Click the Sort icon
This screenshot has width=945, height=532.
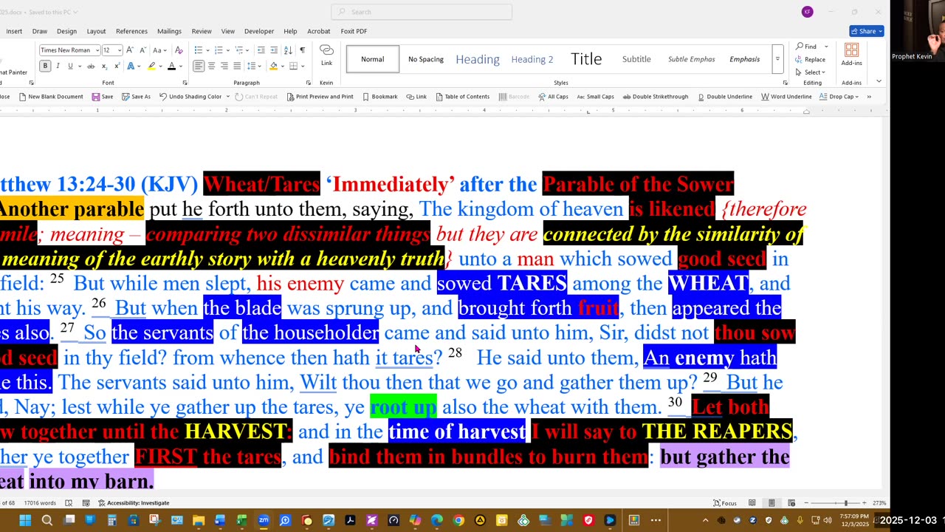pyautogui.click(x=288, y=50)
